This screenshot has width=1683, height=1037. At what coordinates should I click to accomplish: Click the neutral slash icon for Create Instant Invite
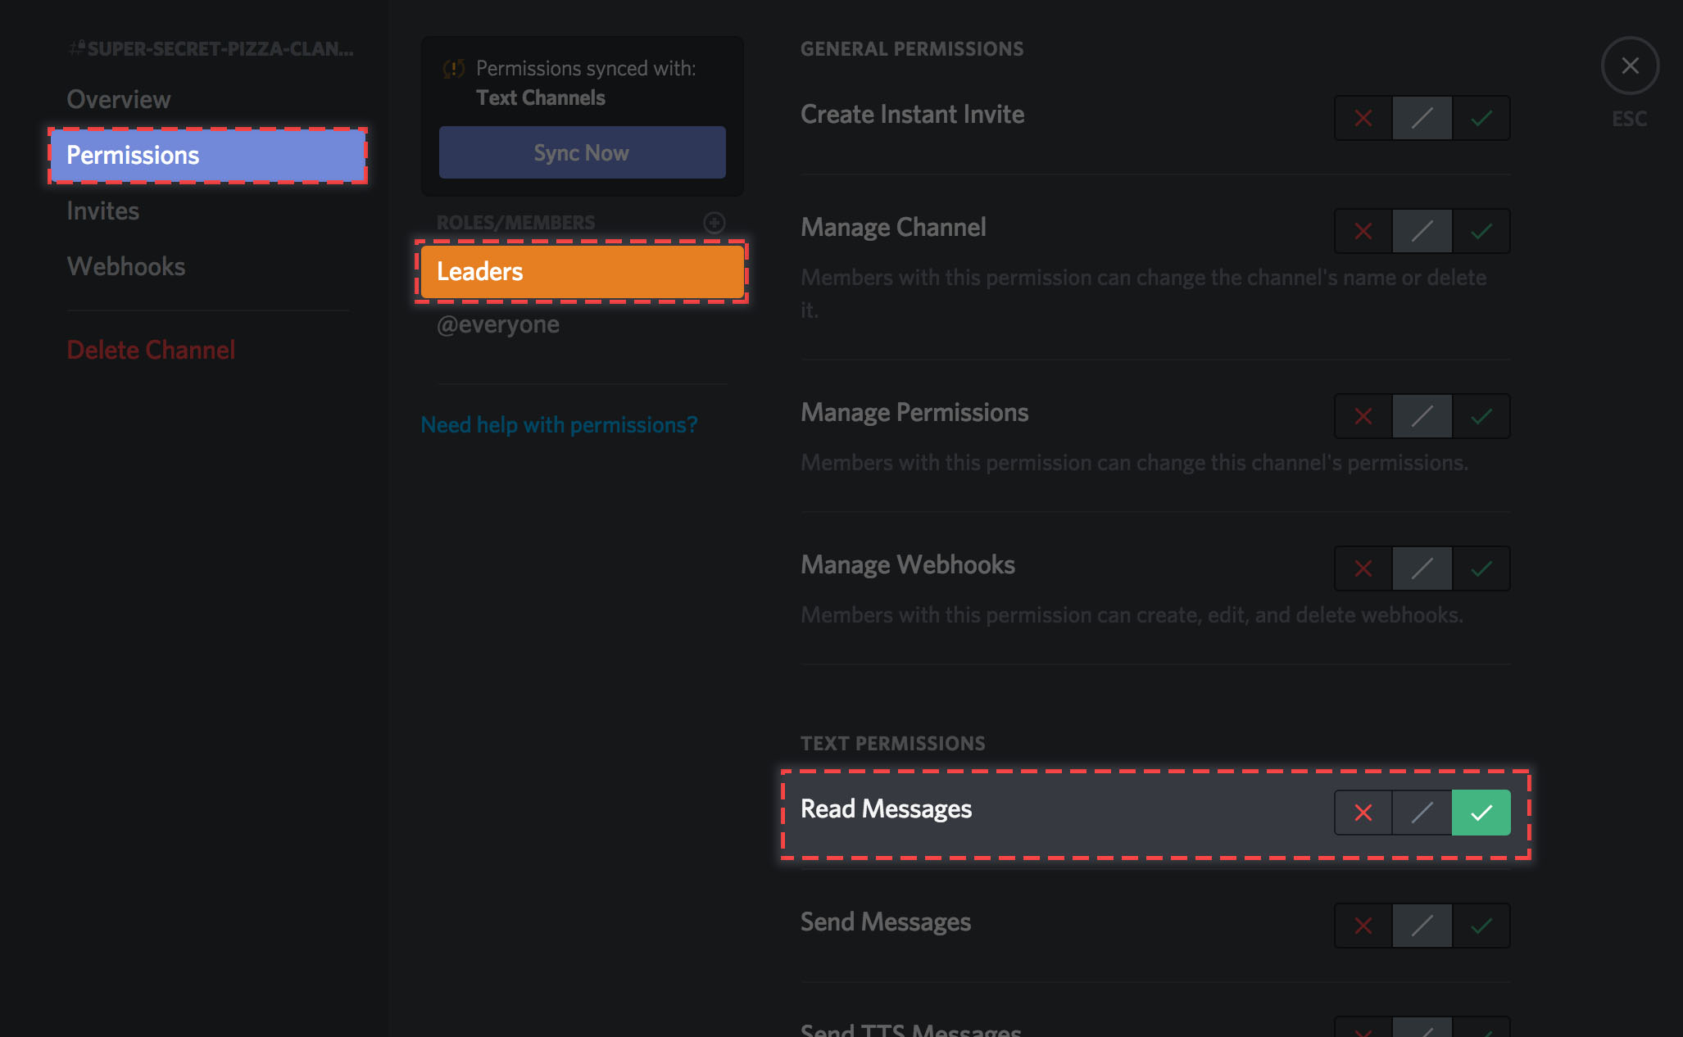click(1423, 116)
